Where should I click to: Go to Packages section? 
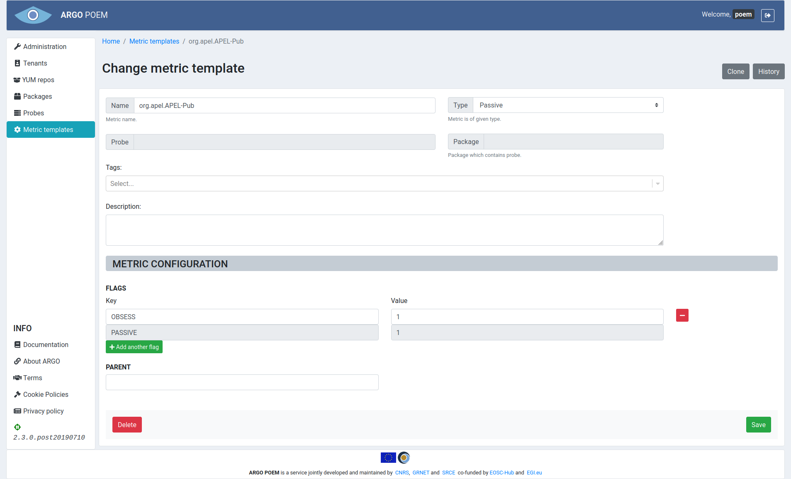click(x=51, y=96)
